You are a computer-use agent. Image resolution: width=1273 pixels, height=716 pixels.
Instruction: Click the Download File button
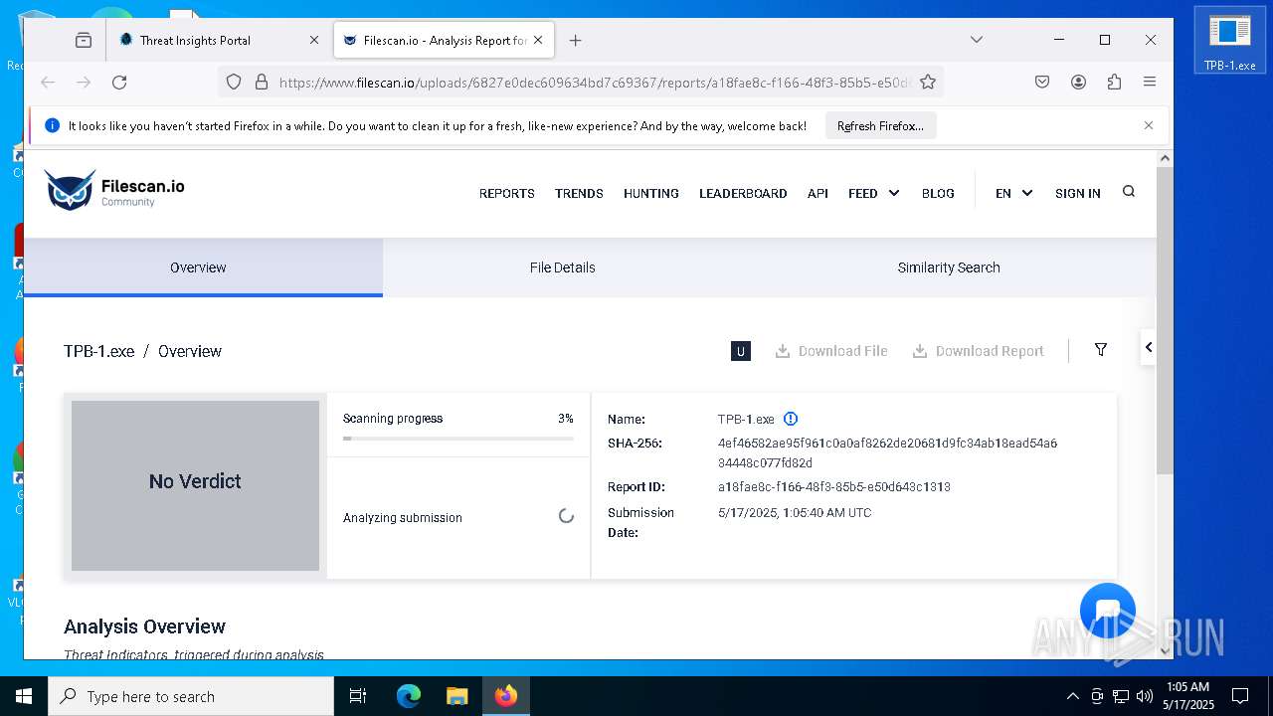pos(831,351)
